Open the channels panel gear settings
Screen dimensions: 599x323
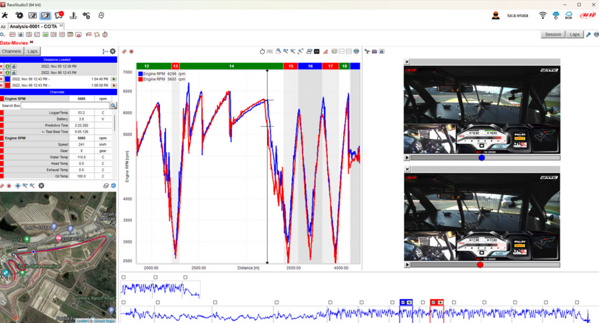pos(112,51)
